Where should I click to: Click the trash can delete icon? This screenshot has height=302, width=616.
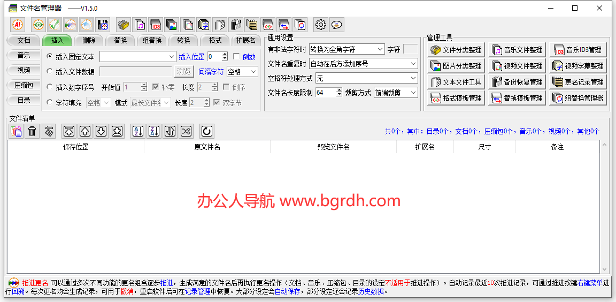pyautogui.click(x=32, y=131)
